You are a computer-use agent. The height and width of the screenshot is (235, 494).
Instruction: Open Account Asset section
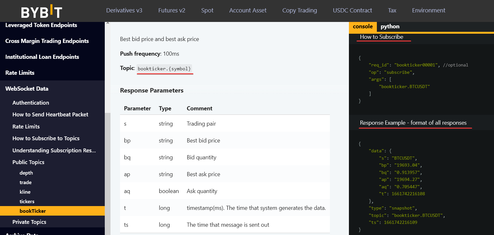(248, 10)
